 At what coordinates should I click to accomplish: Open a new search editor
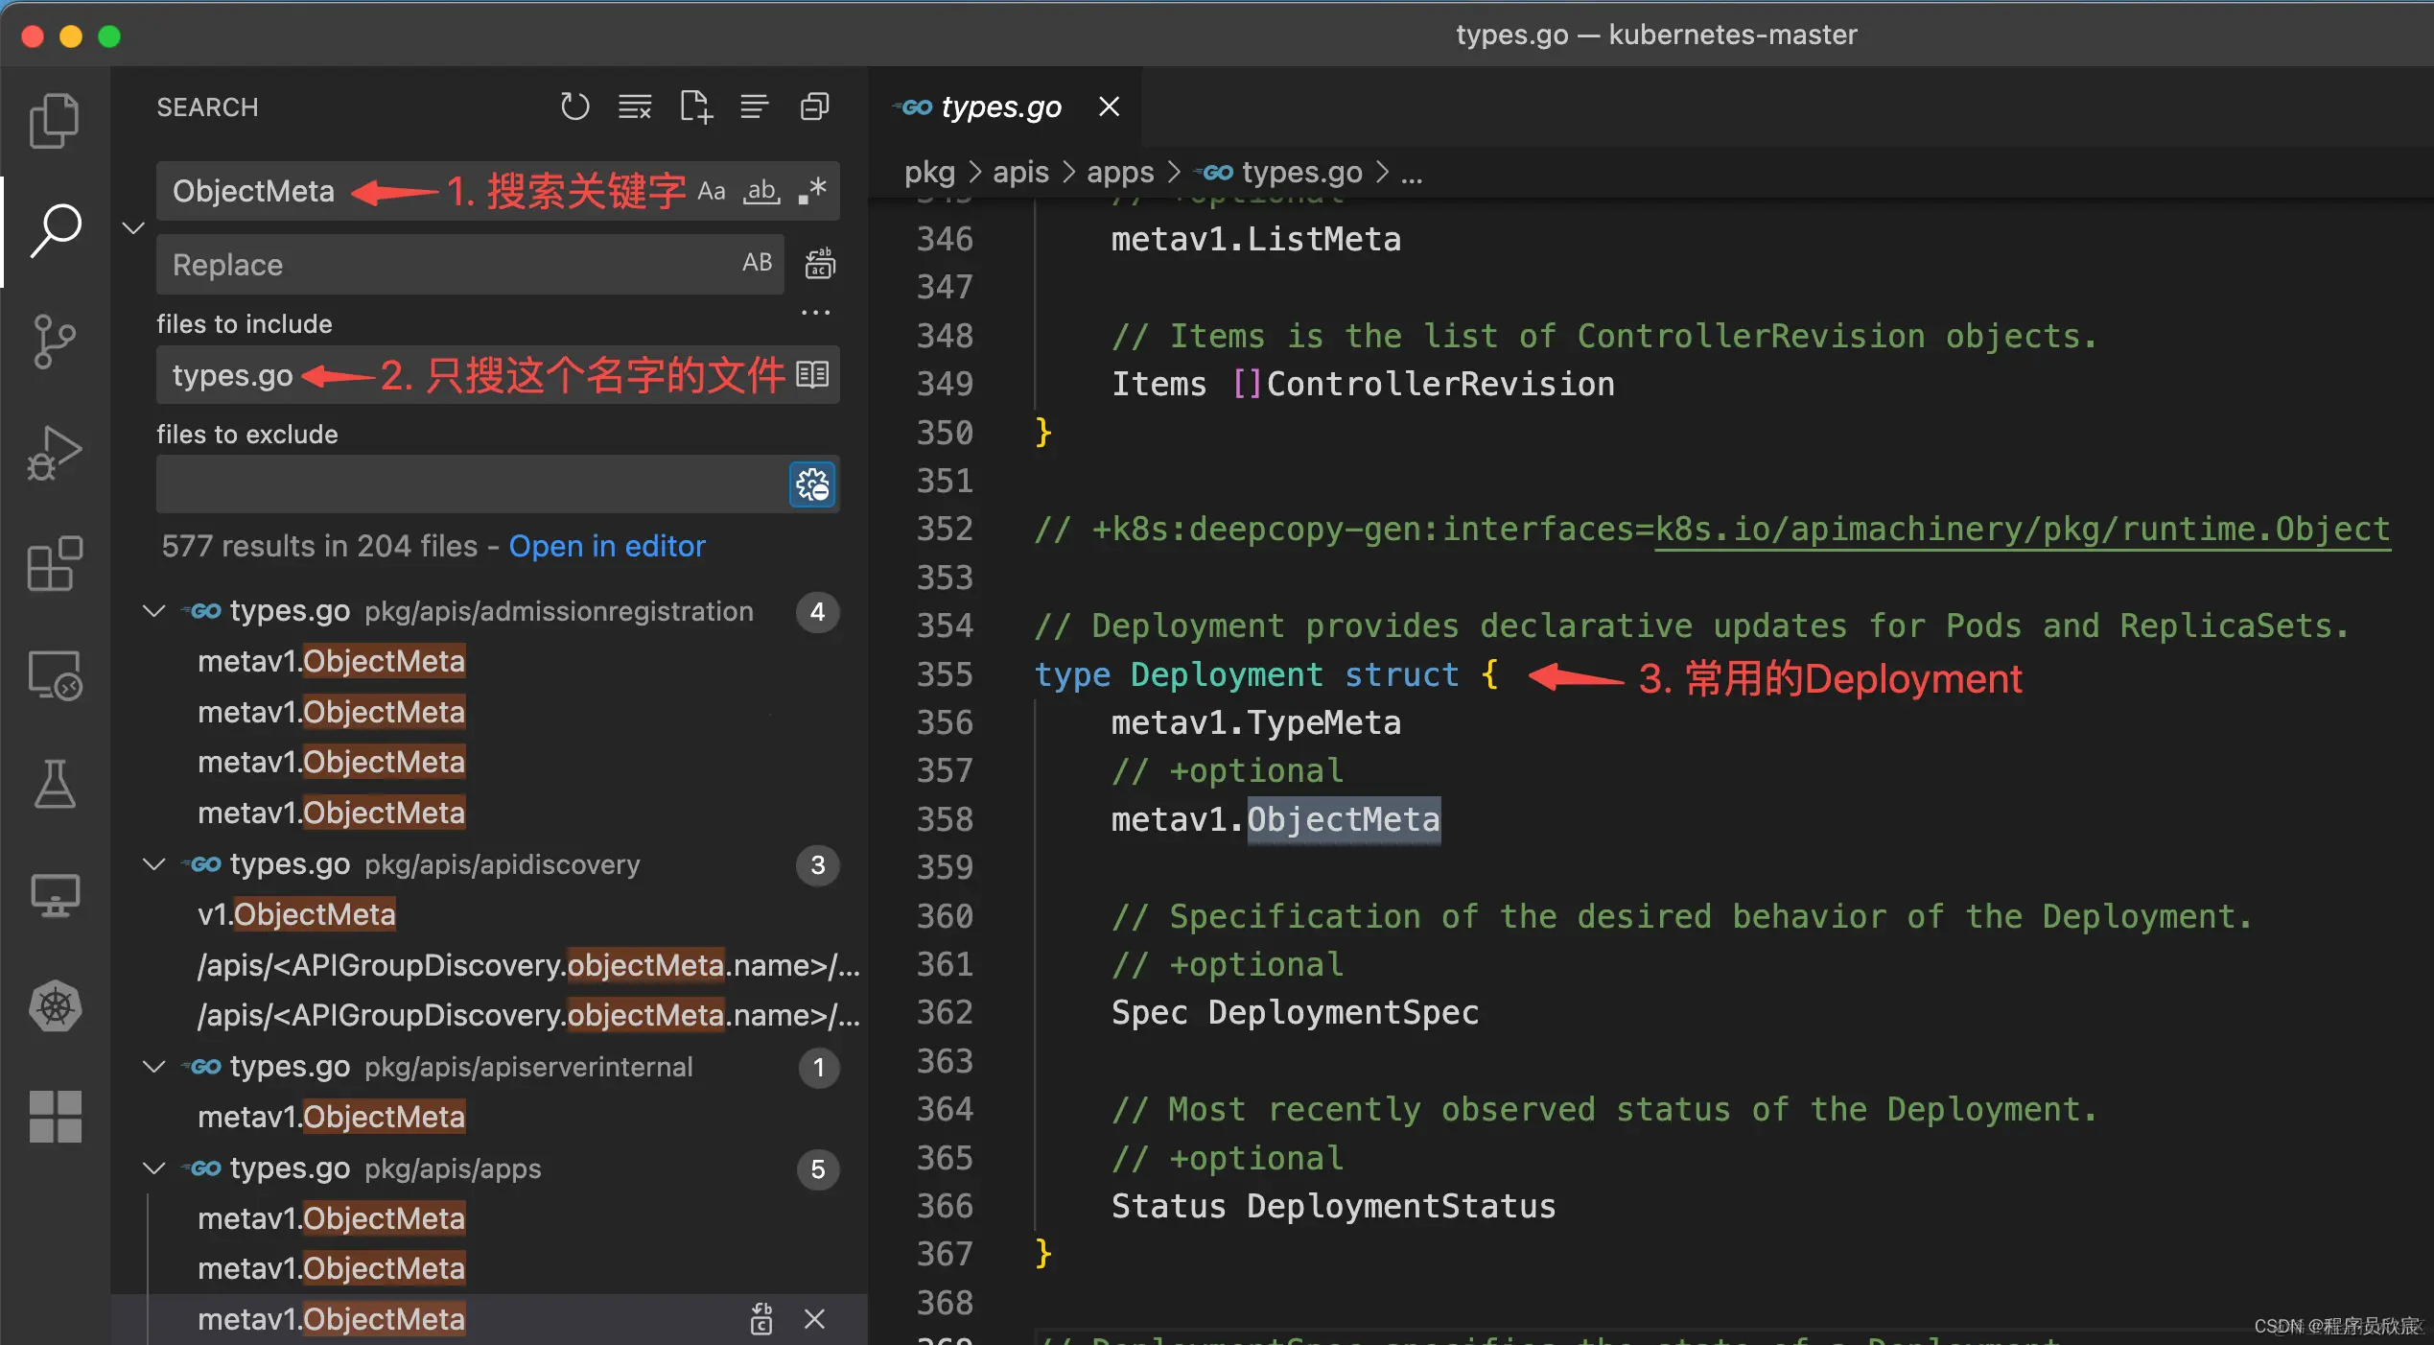tap(695, 106)
